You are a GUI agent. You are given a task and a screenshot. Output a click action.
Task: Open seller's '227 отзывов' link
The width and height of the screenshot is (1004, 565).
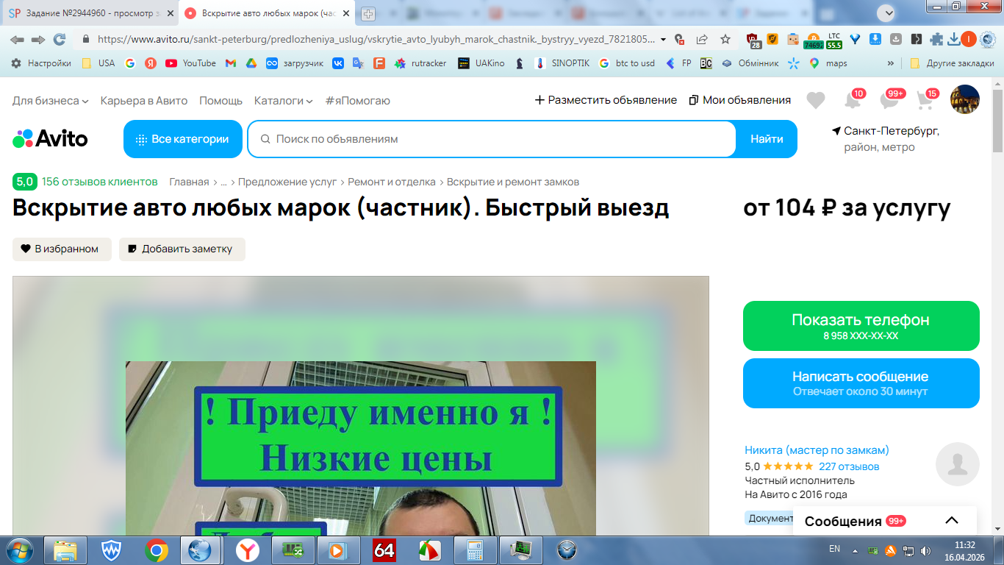click(849, 466)
